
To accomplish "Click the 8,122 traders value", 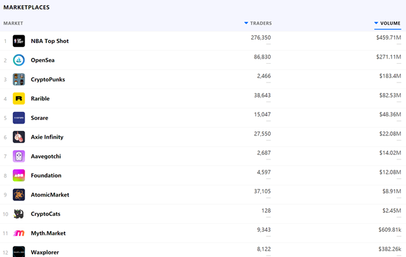I will pos(264,249).
